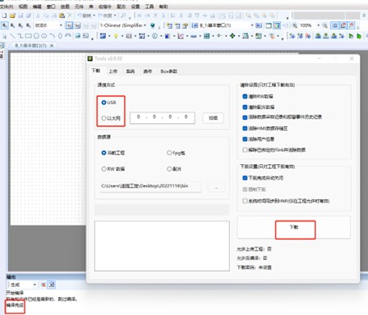Expand the output panel type dropdown

(x=22, y=285)
